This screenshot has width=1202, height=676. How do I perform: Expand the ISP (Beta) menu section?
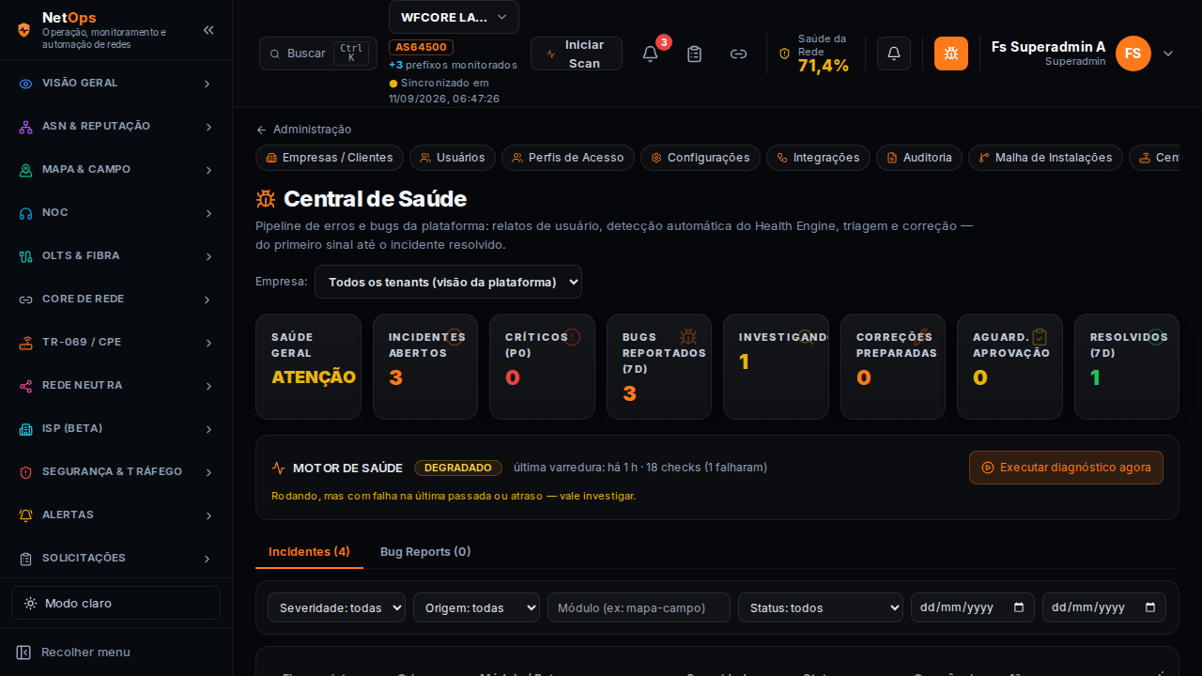point(116,428)
